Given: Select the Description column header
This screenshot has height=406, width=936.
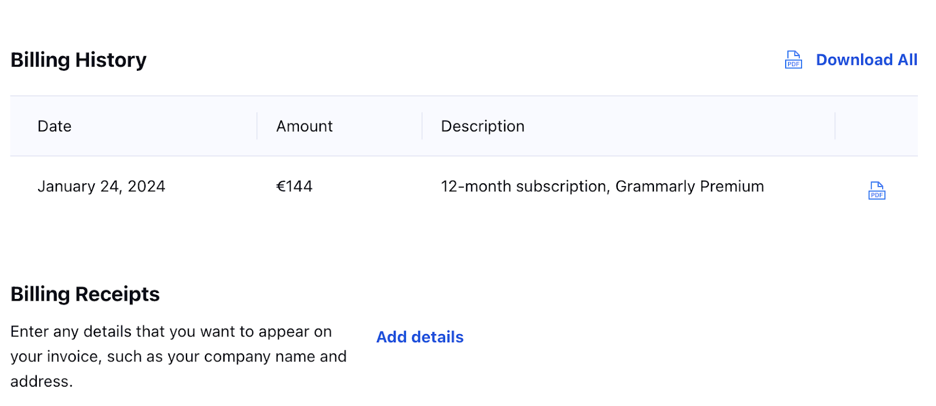Looking at the screenshot, I should coord(482,126).
